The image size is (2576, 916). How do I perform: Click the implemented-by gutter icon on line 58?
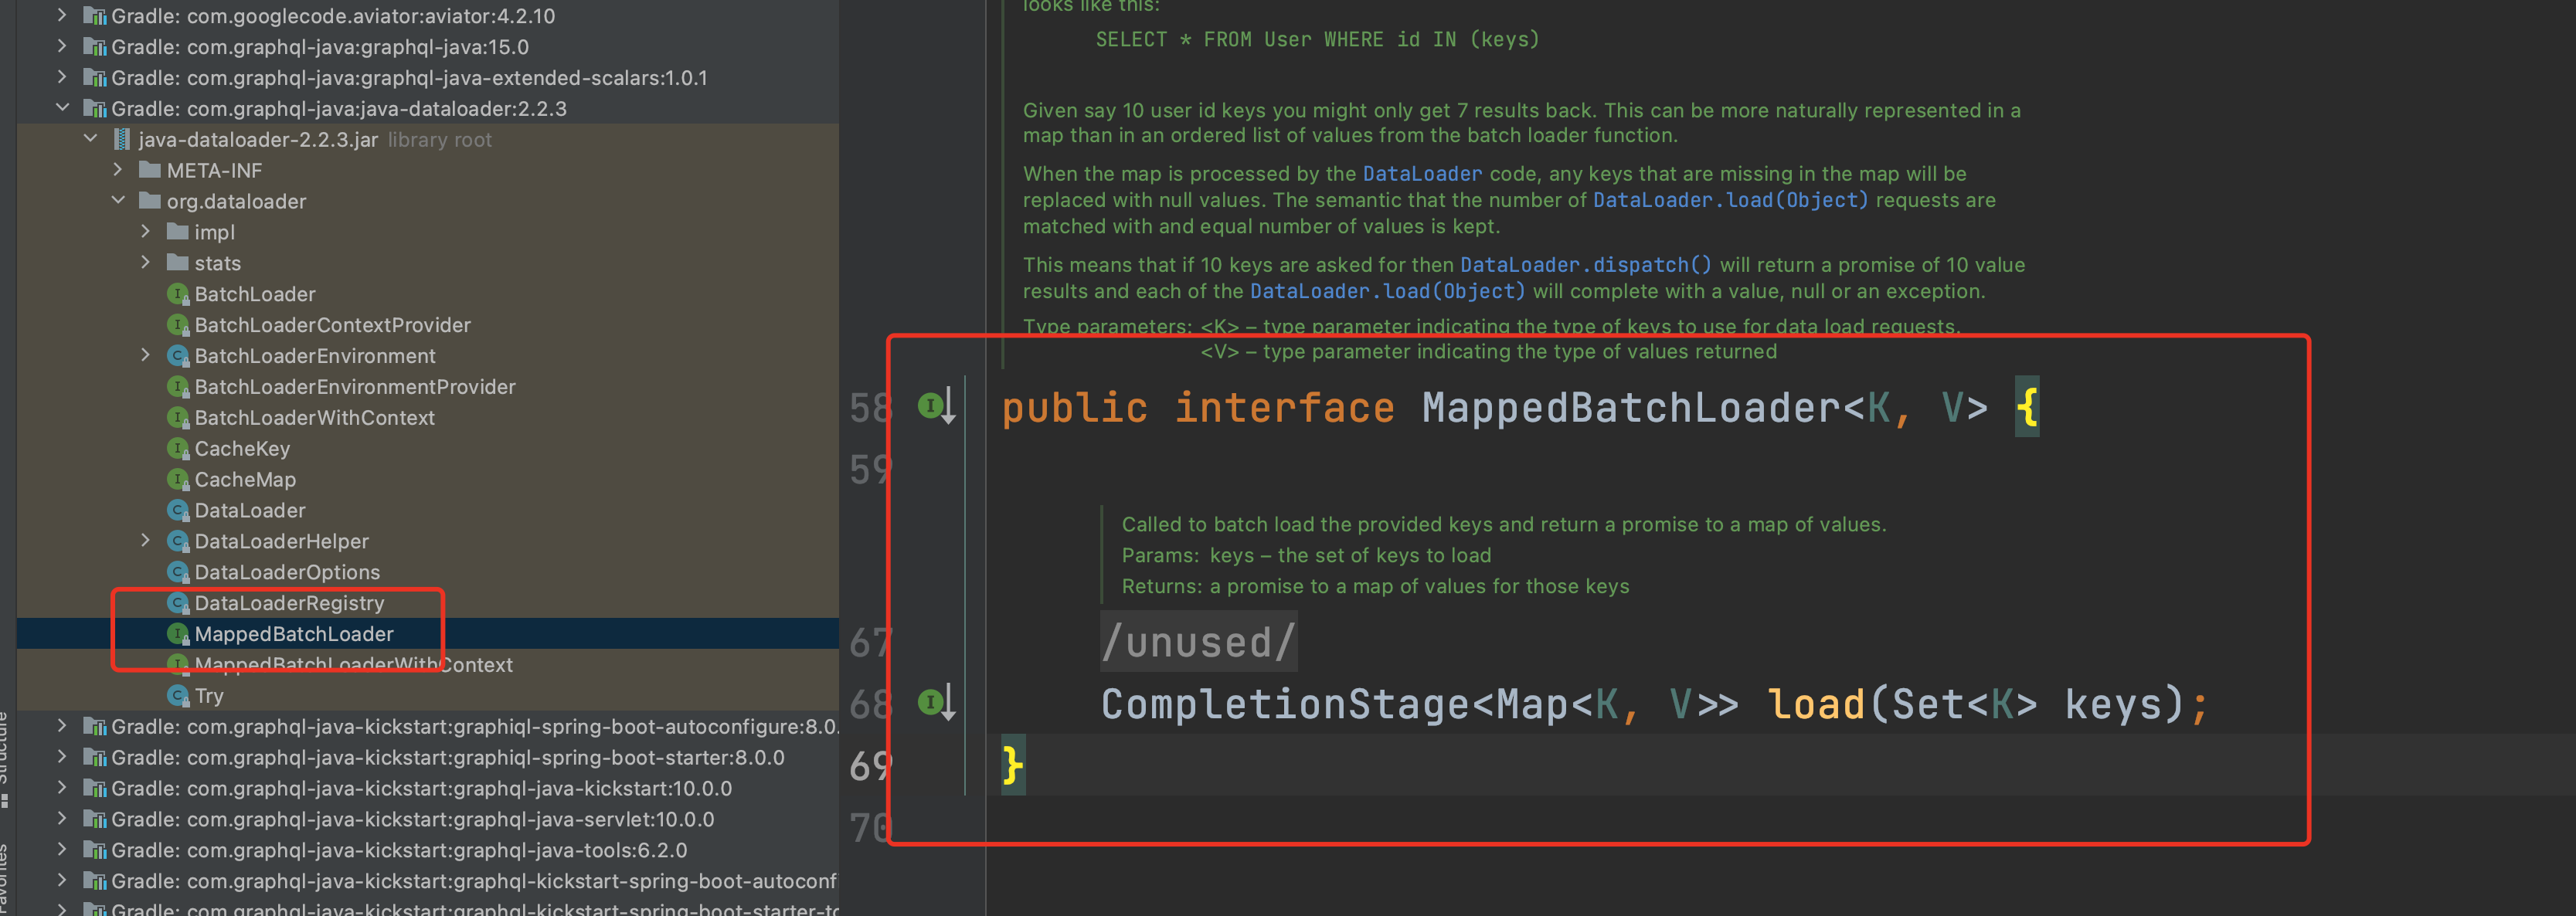pos(936,407)
